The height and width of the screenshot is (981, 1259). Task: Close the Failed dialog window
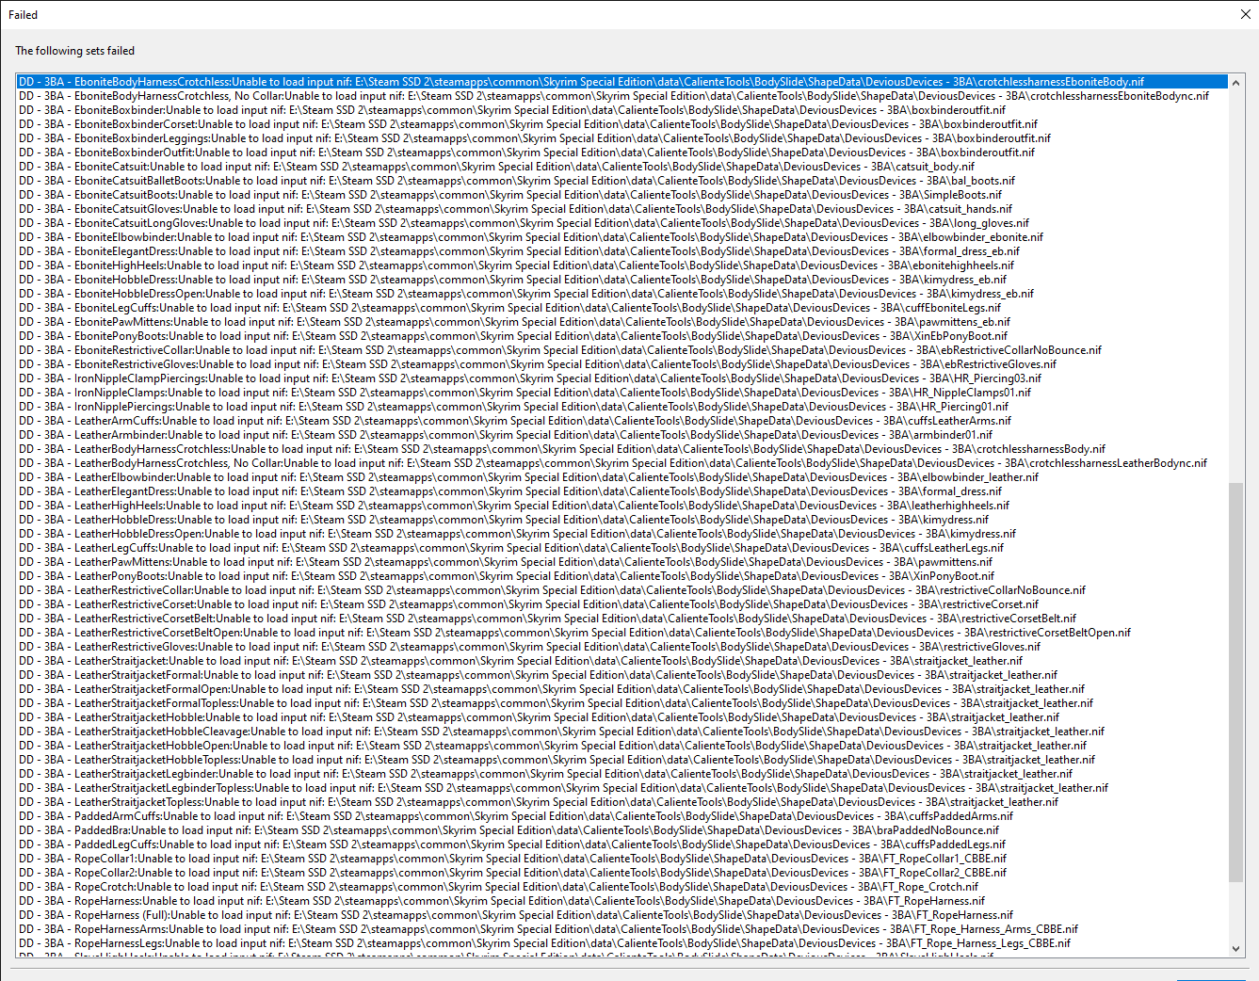tap(1245, 14)
